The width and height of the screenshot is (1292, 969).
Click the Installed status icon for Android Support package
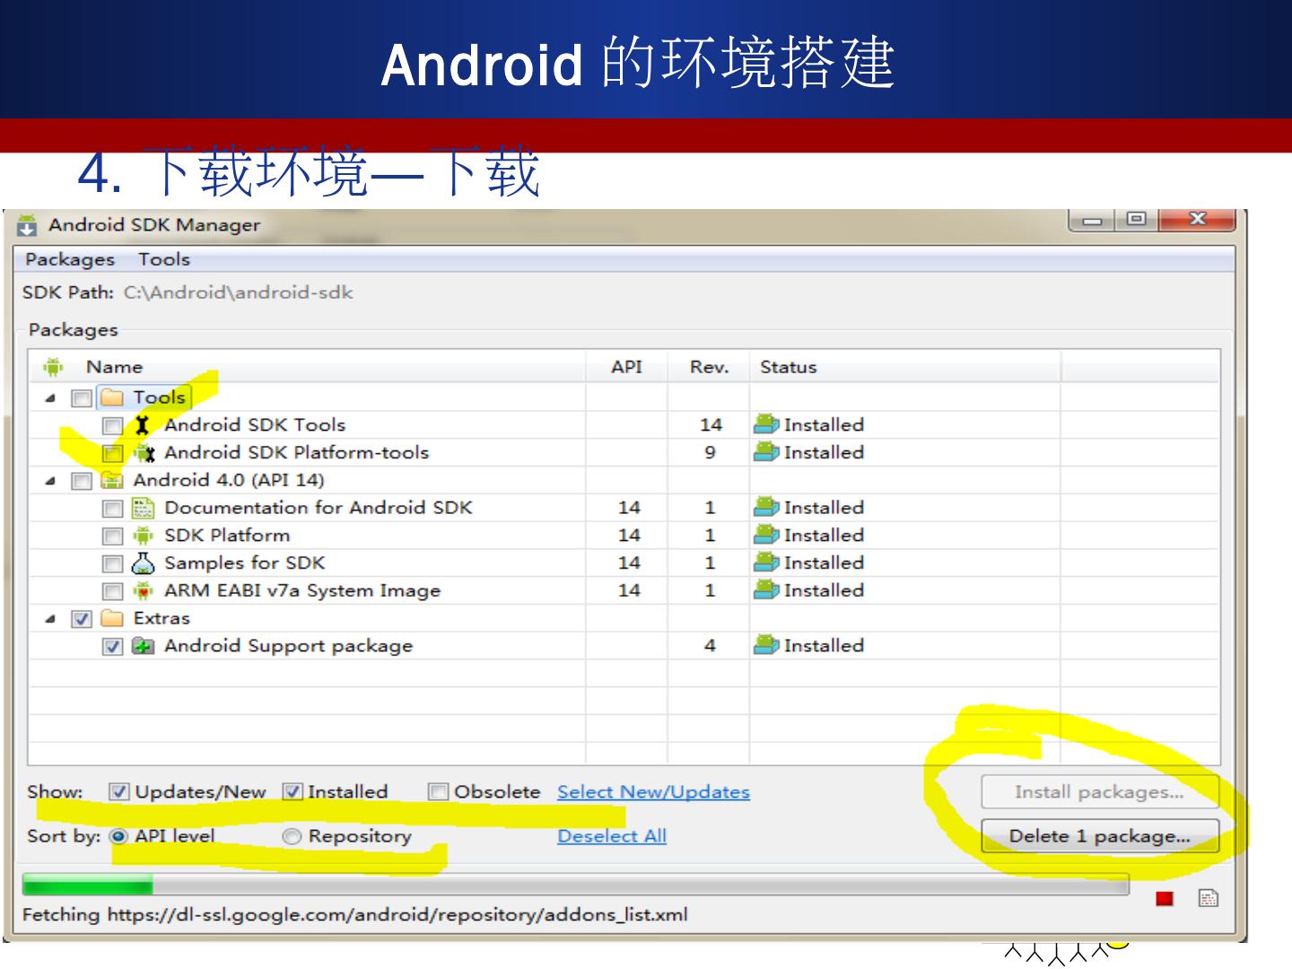click(766, 646)
